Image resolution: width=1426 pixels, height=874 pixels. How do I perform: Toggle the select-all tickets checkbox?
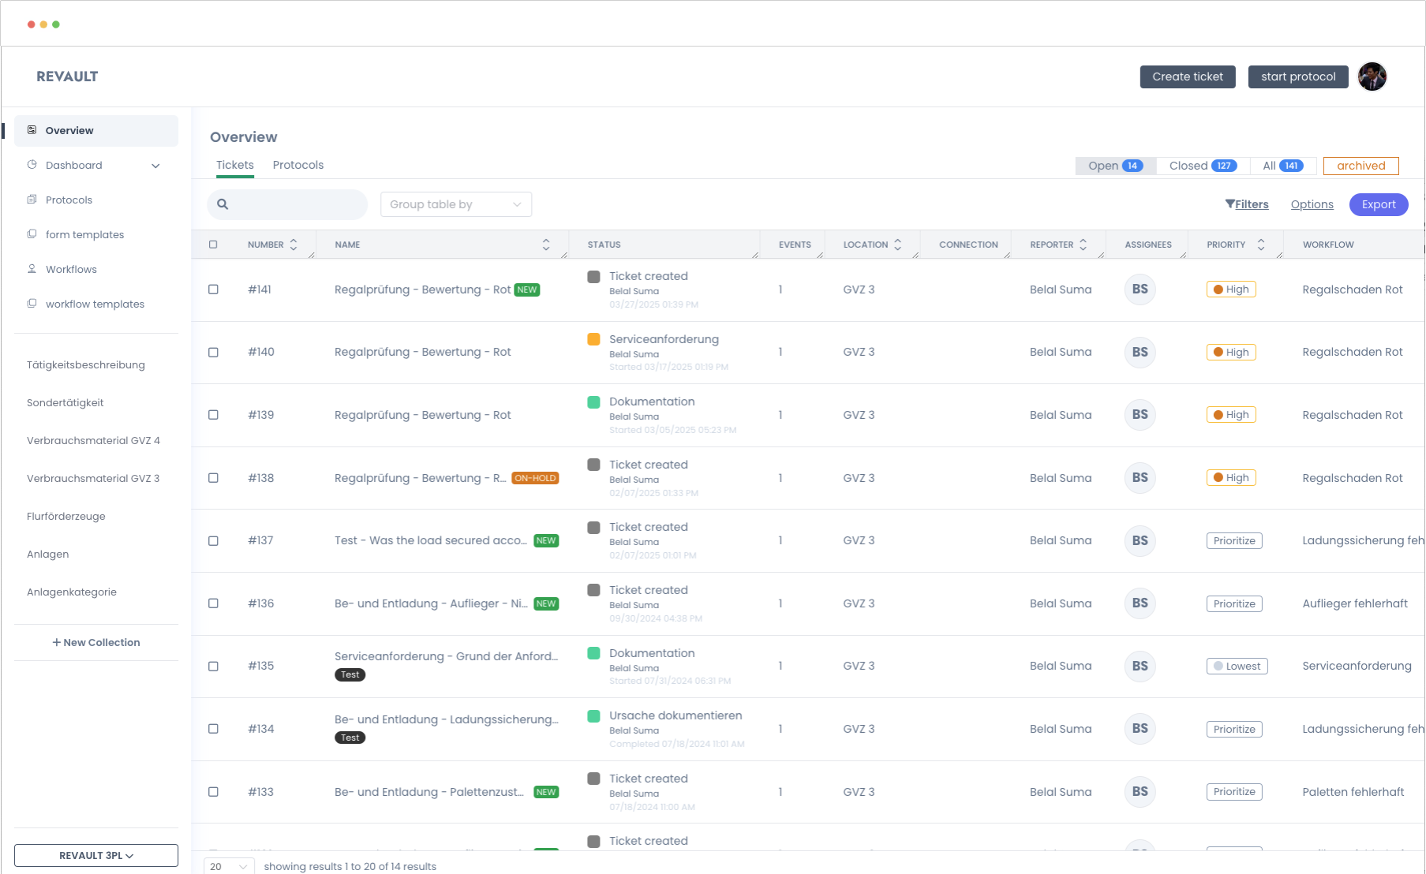213,245
